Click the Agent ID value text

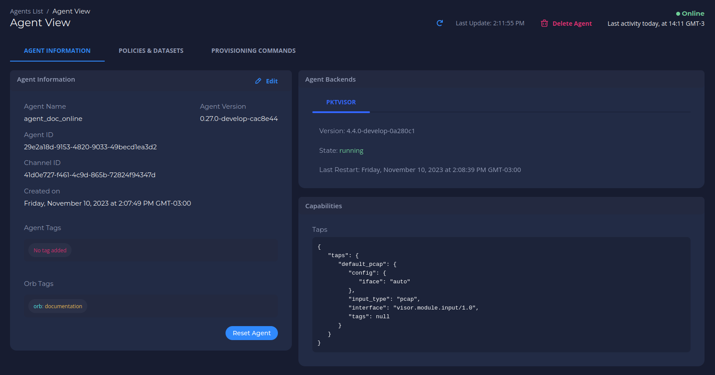pos(90,147)
